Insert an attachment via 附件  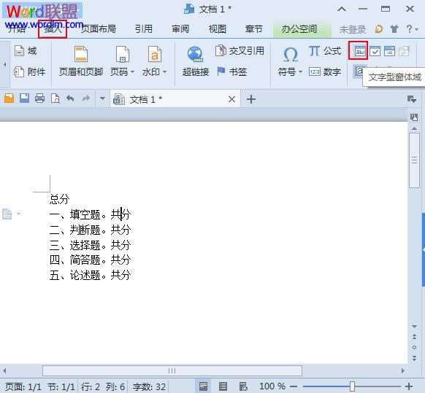[29, 72]
